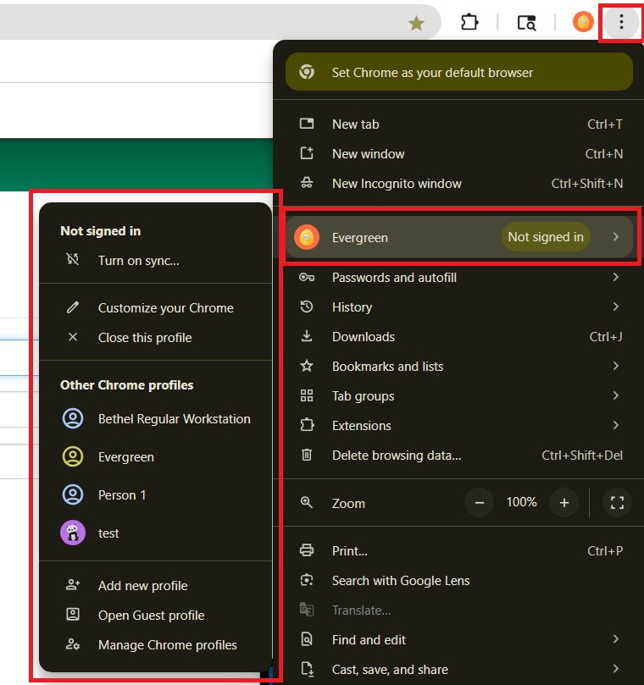Click the Evergreen avatar in main menu
Screen dimensions: 644x685
pyautogui.click(x=307, y=237)
